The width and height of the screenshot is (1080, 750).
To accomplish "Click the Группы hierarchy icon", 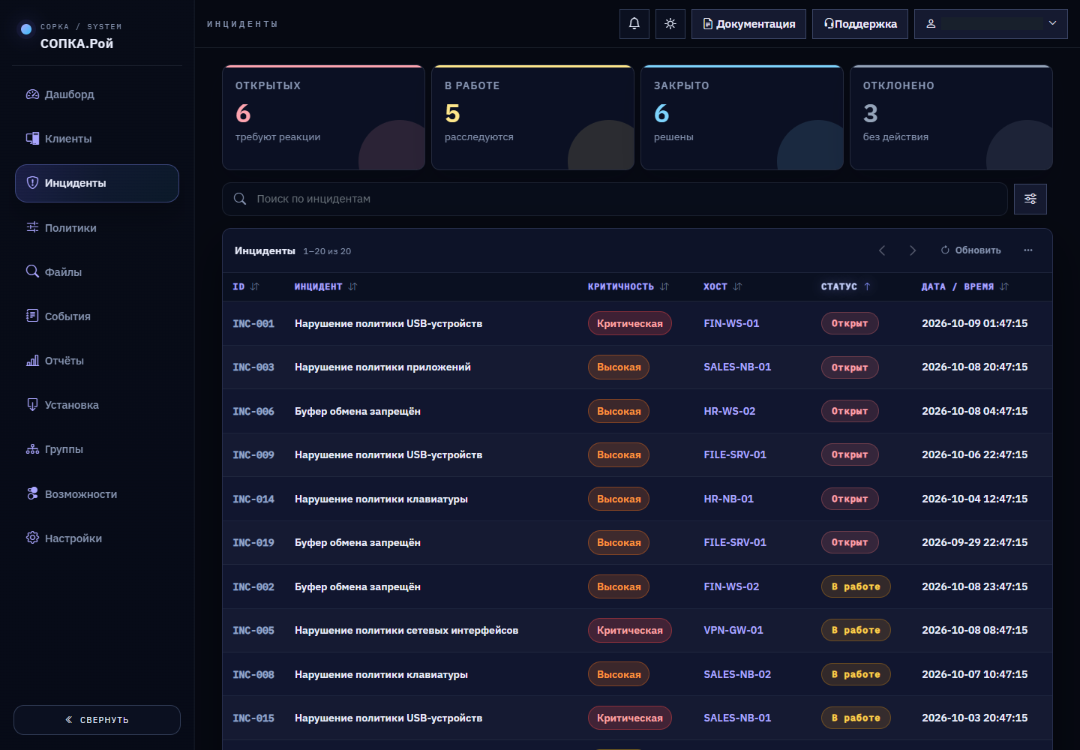I will pos(32,449).
